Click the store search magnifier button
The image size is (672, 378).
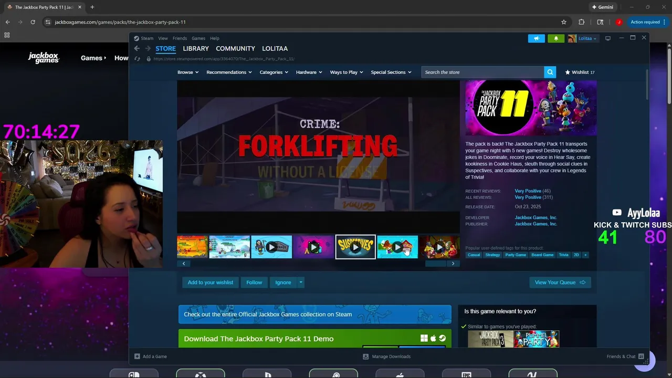(x=550, y=72)
